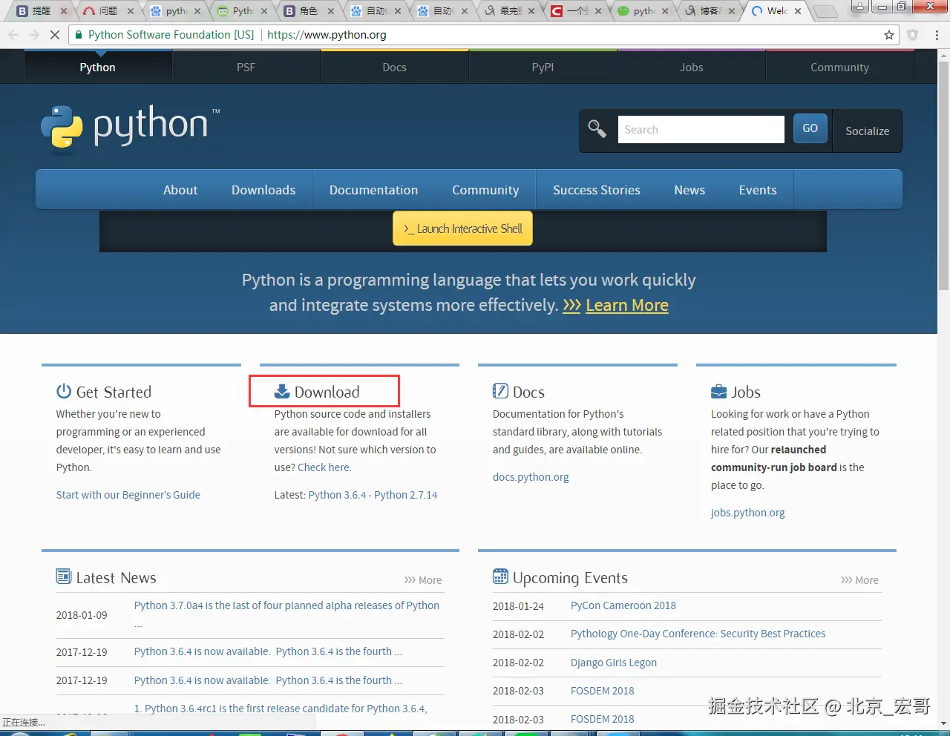Click the Search input field
Viewport: 950px width, 736px height.
(701, 129)
